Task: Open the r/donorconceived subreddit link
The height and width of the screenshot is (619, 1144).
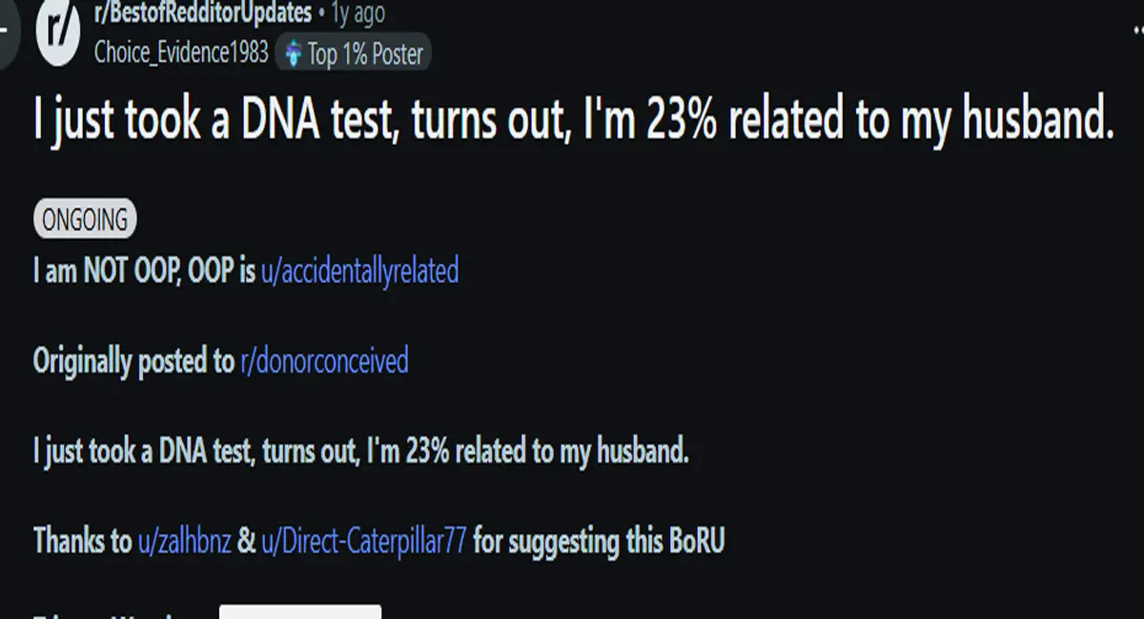Action: coord(324,361)
